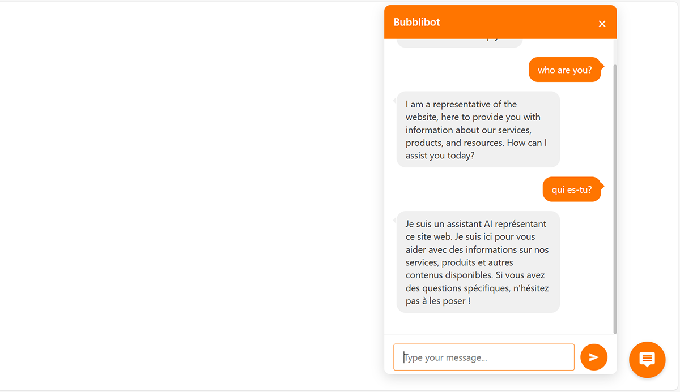Click the tail pointer of the French reply bubble
The width and height of the screenshot is (680, 392).
[395, 220]
